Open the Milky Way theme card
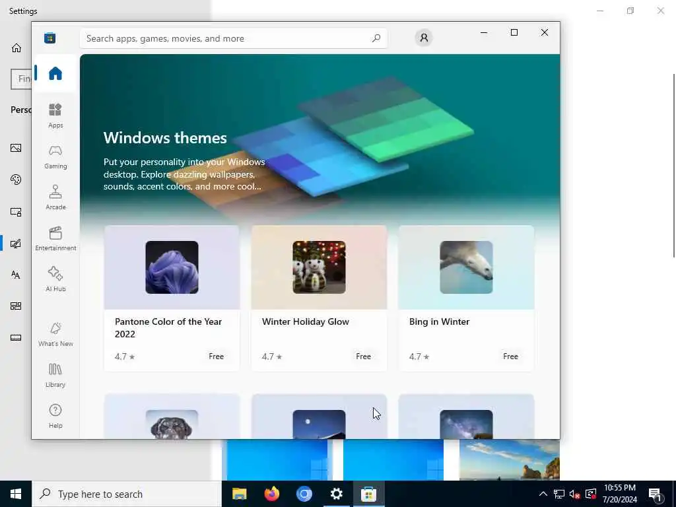The image size is (676, 507). (x=466, y=417)
